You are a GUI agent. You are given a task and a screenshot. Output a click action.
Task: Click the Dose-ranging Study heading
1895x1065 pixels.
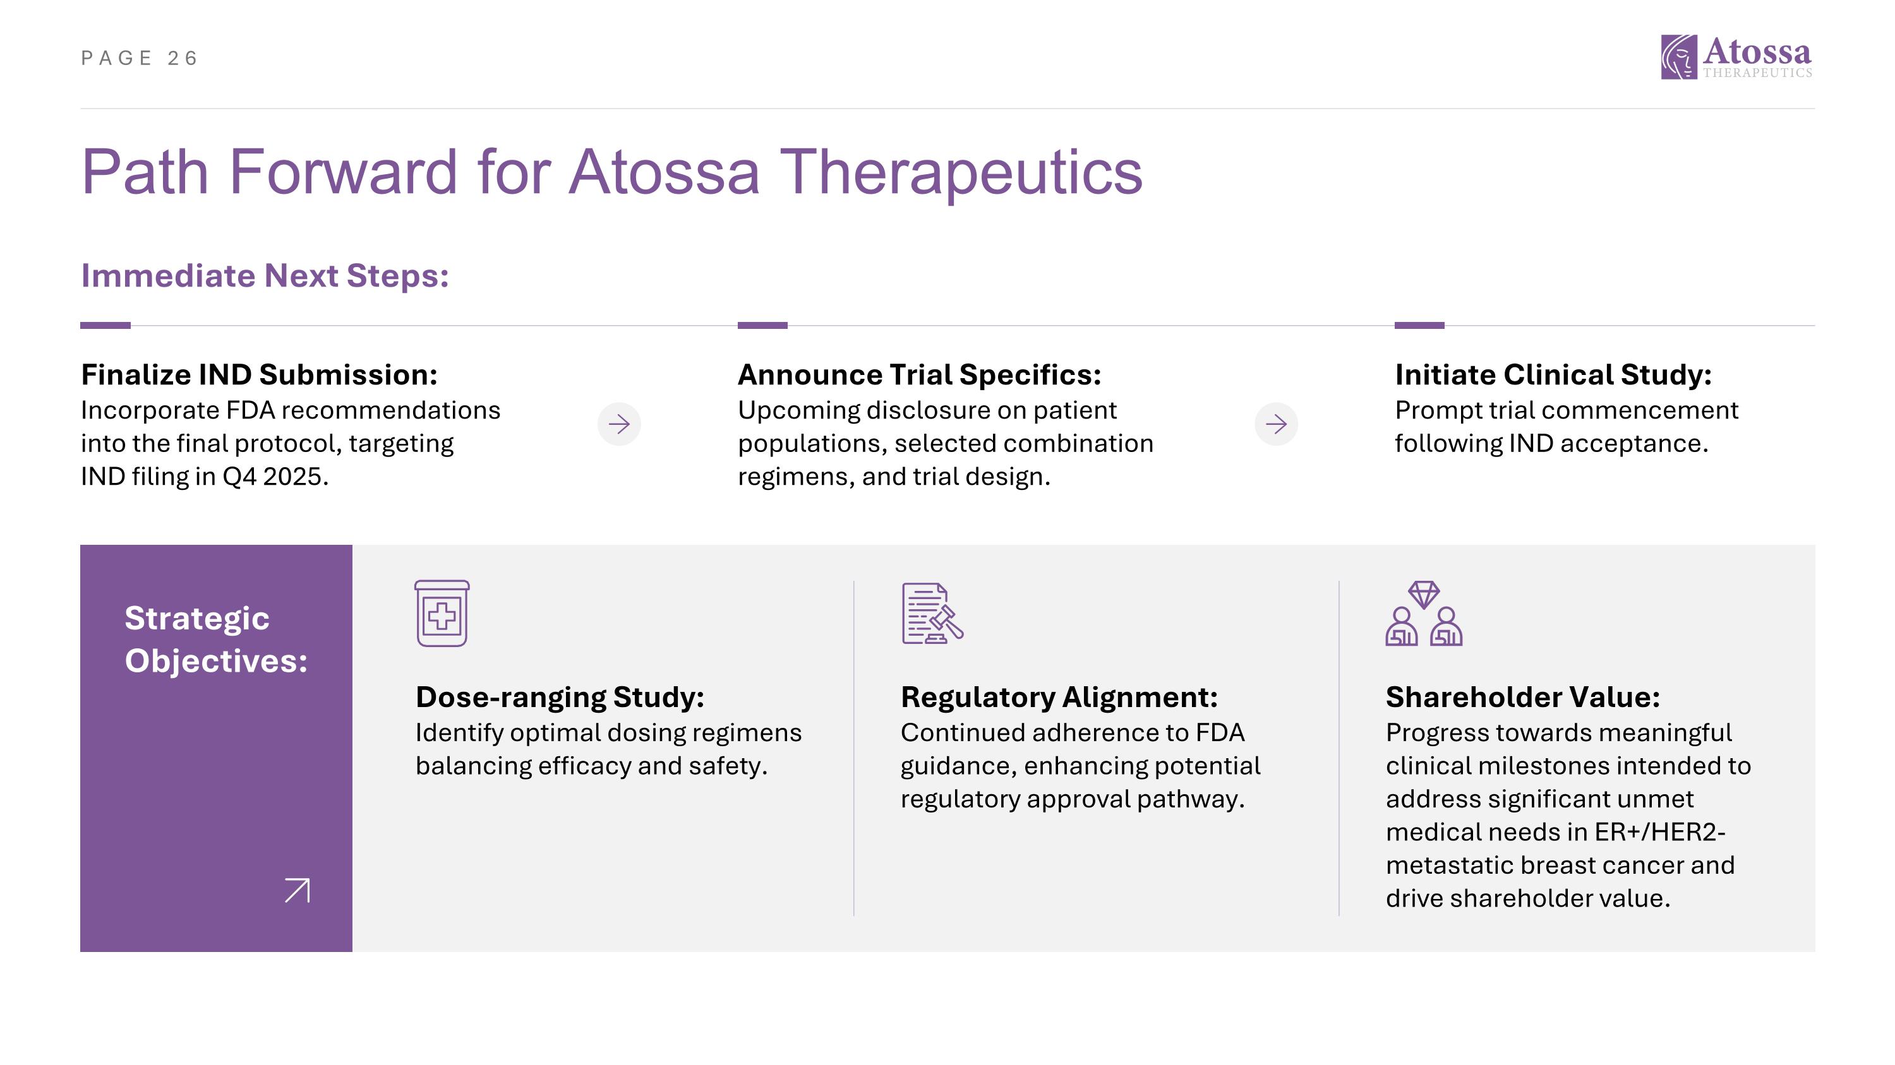[560, 697]
